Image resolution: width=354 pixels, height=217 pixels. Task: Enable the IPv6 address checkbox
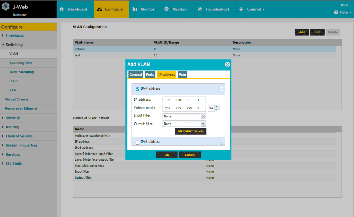(137, 142)
